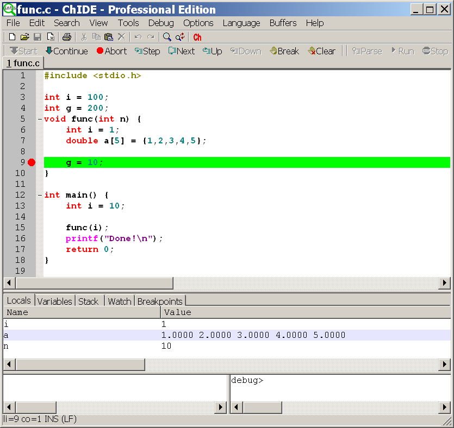Undo the last edit with the undo arrow
This screenshot has height=428, width=454.
(x=138, y=36)
